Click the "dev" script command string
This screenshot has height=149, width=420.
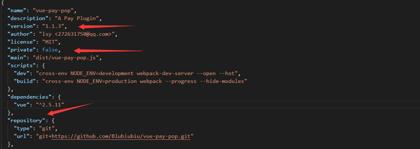137,74
